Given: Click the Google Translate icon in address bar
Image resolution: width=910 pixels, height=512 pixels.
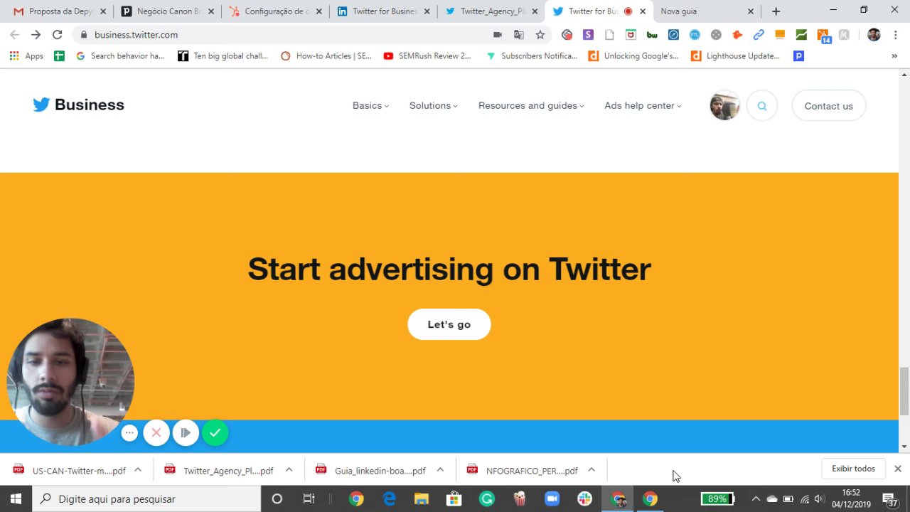Looking at the screenshot, I should pos(519,35).
